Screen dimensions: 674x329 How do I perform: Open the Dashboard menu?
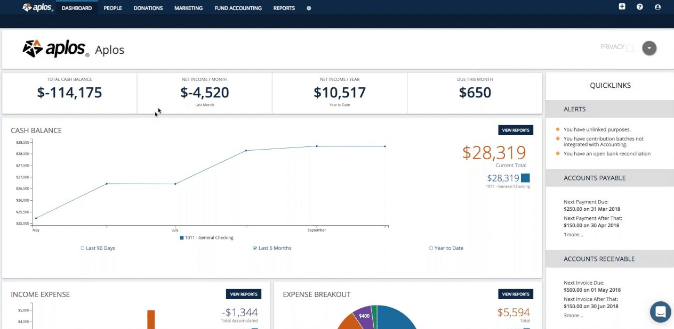(77, 8)
